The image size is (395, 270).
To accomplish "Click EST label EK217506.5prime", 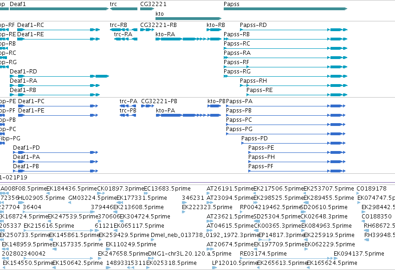I will (278, 189).
